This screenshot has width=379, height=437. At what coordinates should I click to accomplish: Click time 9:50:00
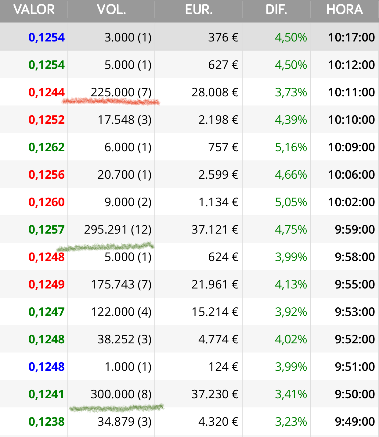point(355,394)
